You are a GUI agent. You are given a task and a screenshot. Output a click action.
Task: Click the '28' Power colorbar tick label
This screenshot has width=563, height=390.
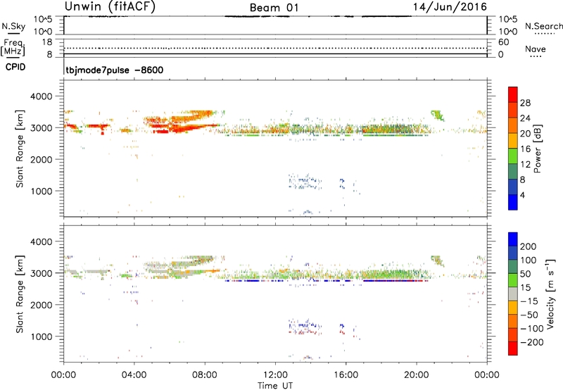(x=525, y=103)
